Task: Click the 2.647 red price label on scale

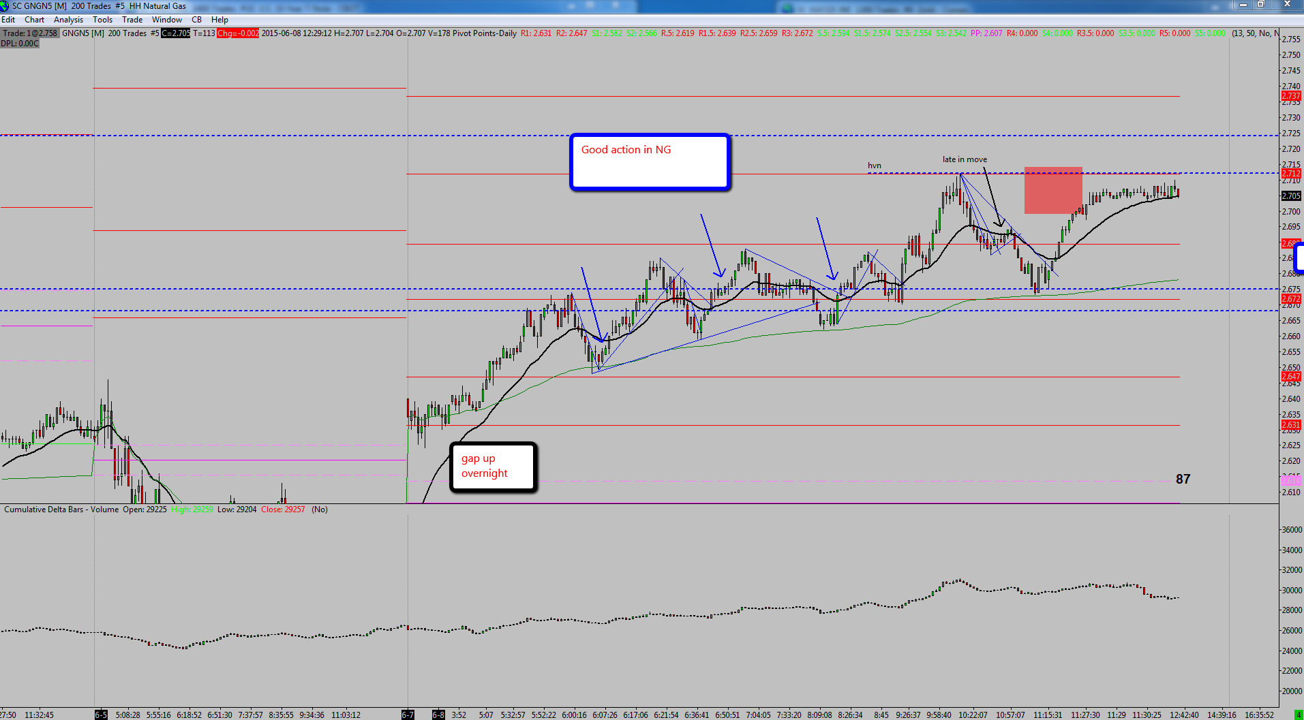Action: [1291, 377]
